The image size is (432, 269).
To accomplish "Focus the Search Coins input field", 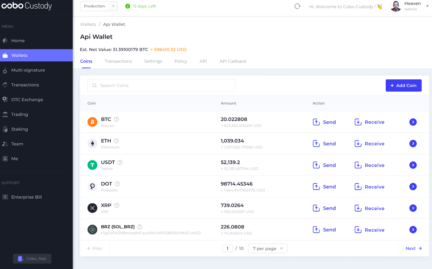I will (x=162, y=85).
